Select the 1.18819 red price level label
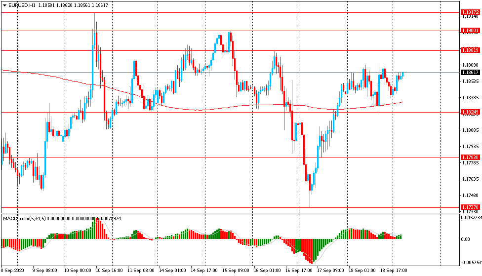 pos(470,50)
